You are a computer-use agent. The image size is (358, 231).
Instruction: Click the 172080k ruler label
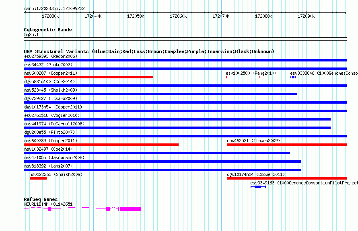[263, 16]
